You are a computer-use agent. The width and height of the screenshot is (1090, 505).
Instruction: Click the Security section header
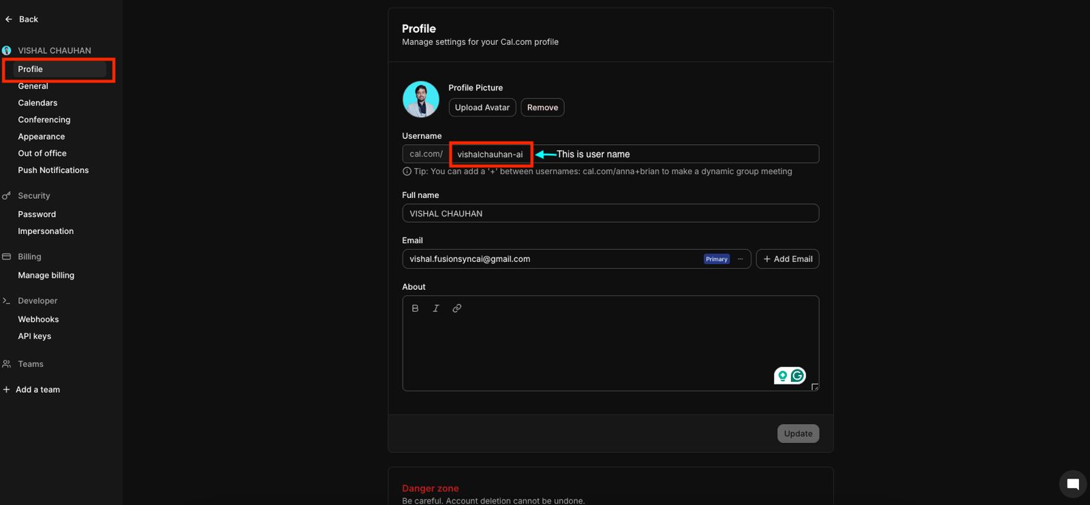point(34,195)
